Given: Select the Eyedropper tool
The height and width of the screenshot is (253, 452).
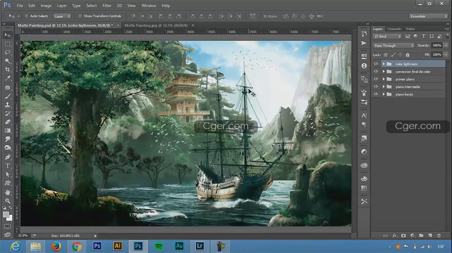Looking at the screenshot, I should 8,78.
